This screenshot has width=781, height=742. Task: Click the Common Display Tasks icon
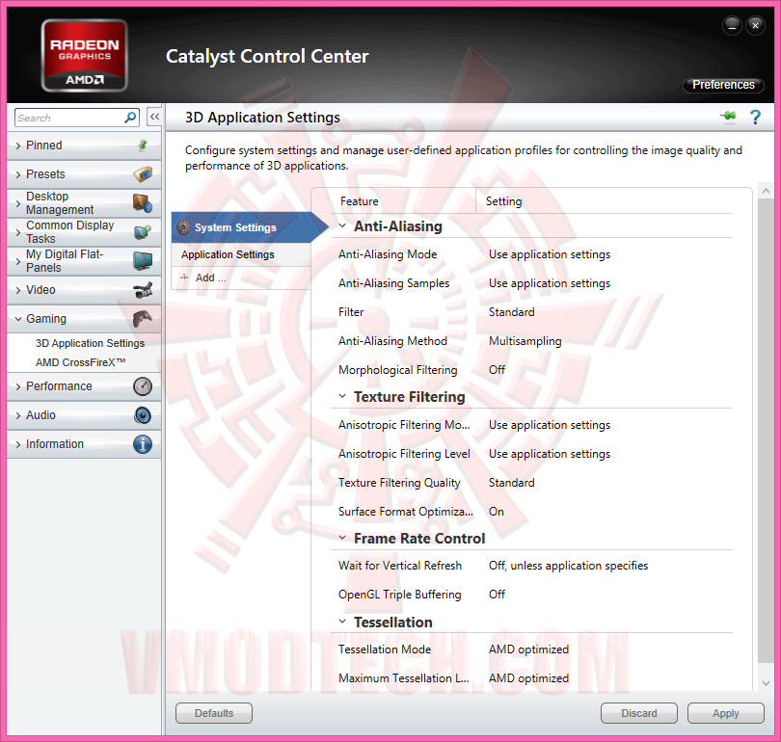[143, 232]
